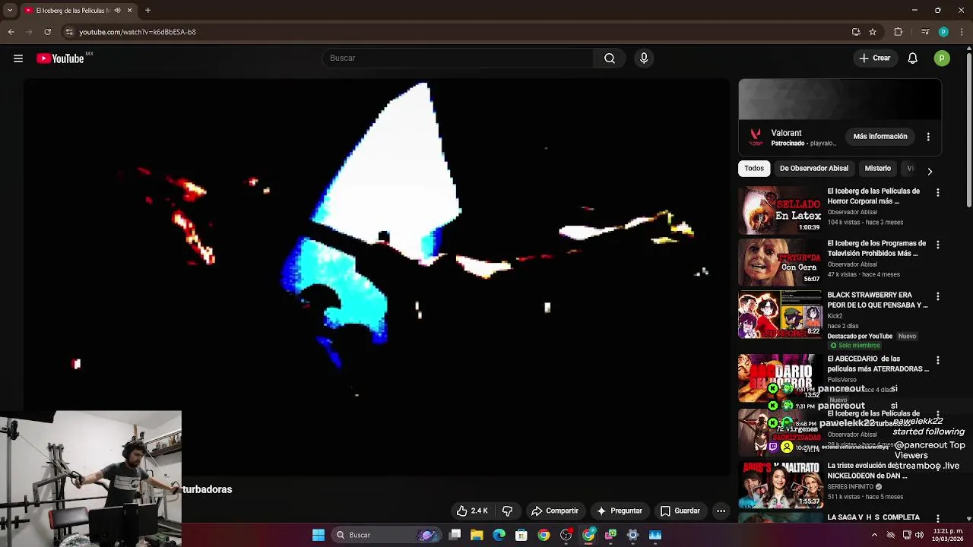The image size is (973, 547).
Task: Open a new browser tab
Action: tap(147, 11)
